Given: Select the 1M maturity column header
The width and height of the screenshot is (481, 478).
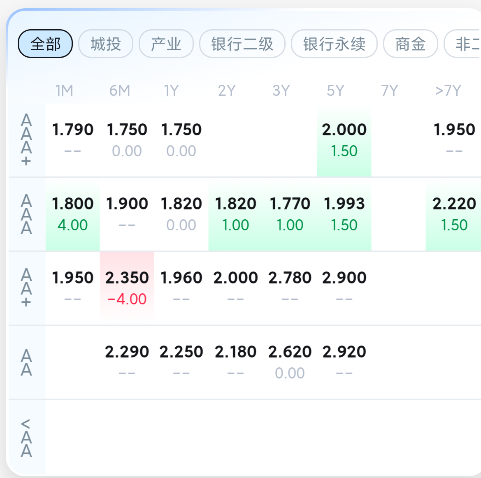Looking at the screenshot, I should [64, 90].
